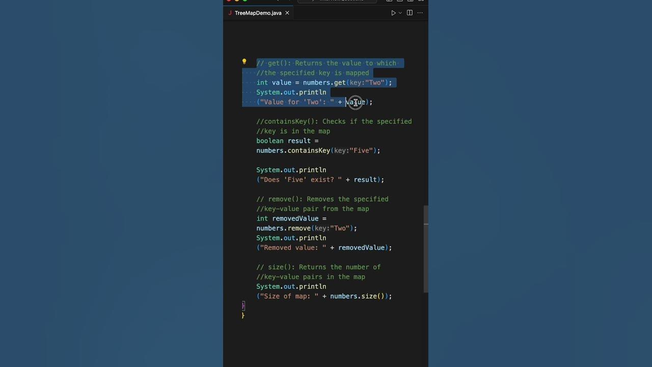The height and width of the screenshot is (367, 652).
Task: Click the '// size(): Returns the number of' comment
Action: point(318,267)
